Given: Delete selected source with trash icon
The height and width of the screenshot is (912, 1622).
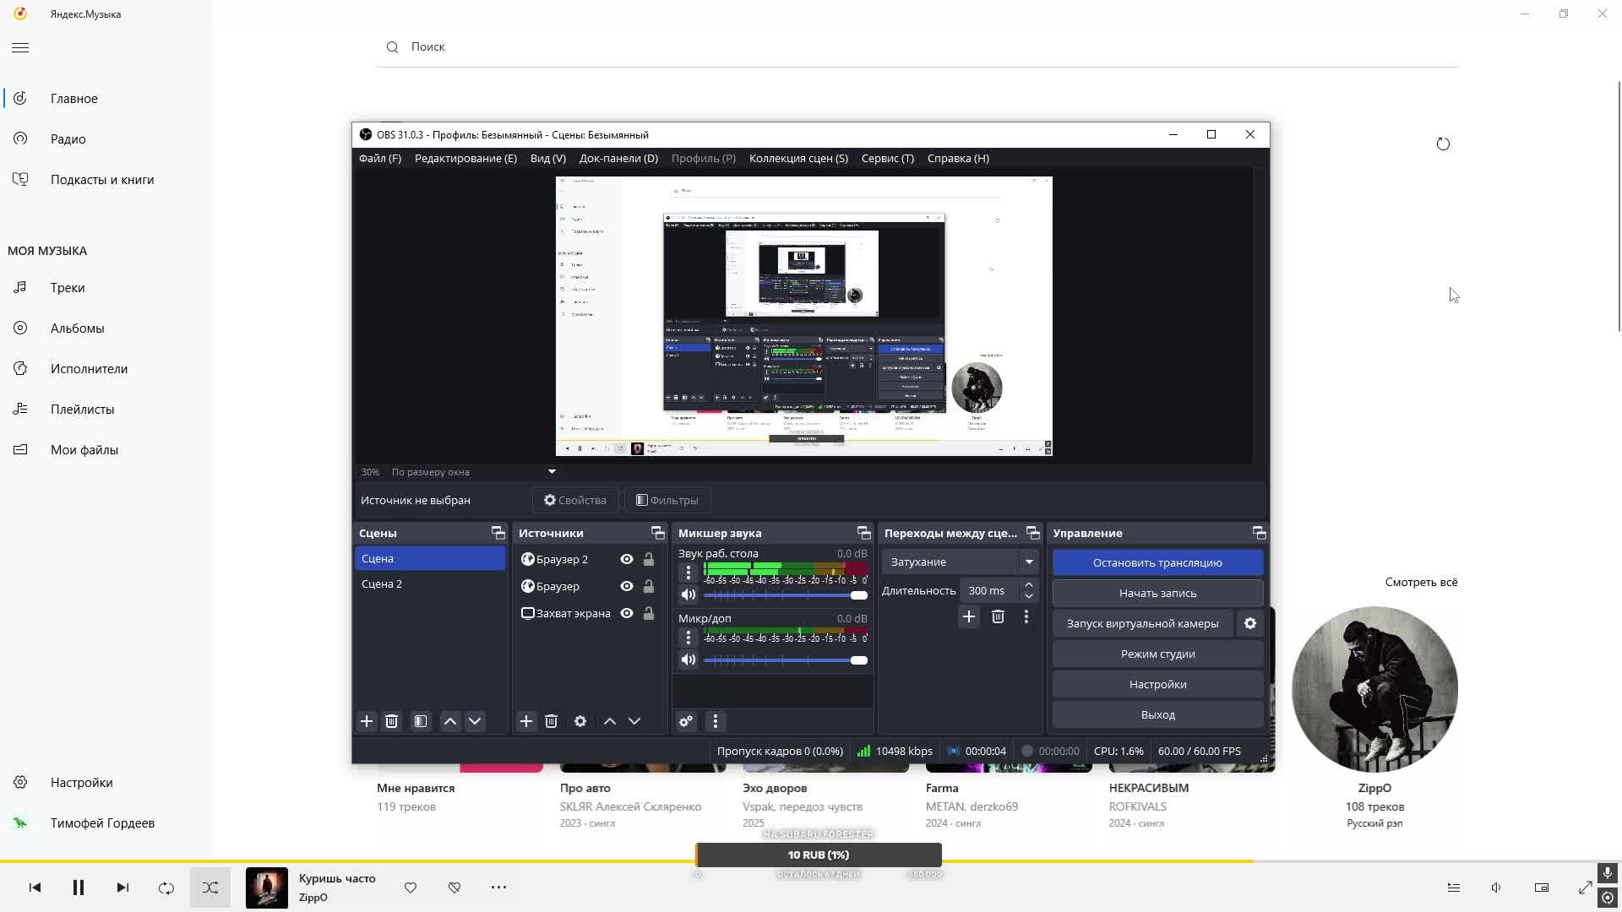Looking at the screenshot, I should coord(551,721).
